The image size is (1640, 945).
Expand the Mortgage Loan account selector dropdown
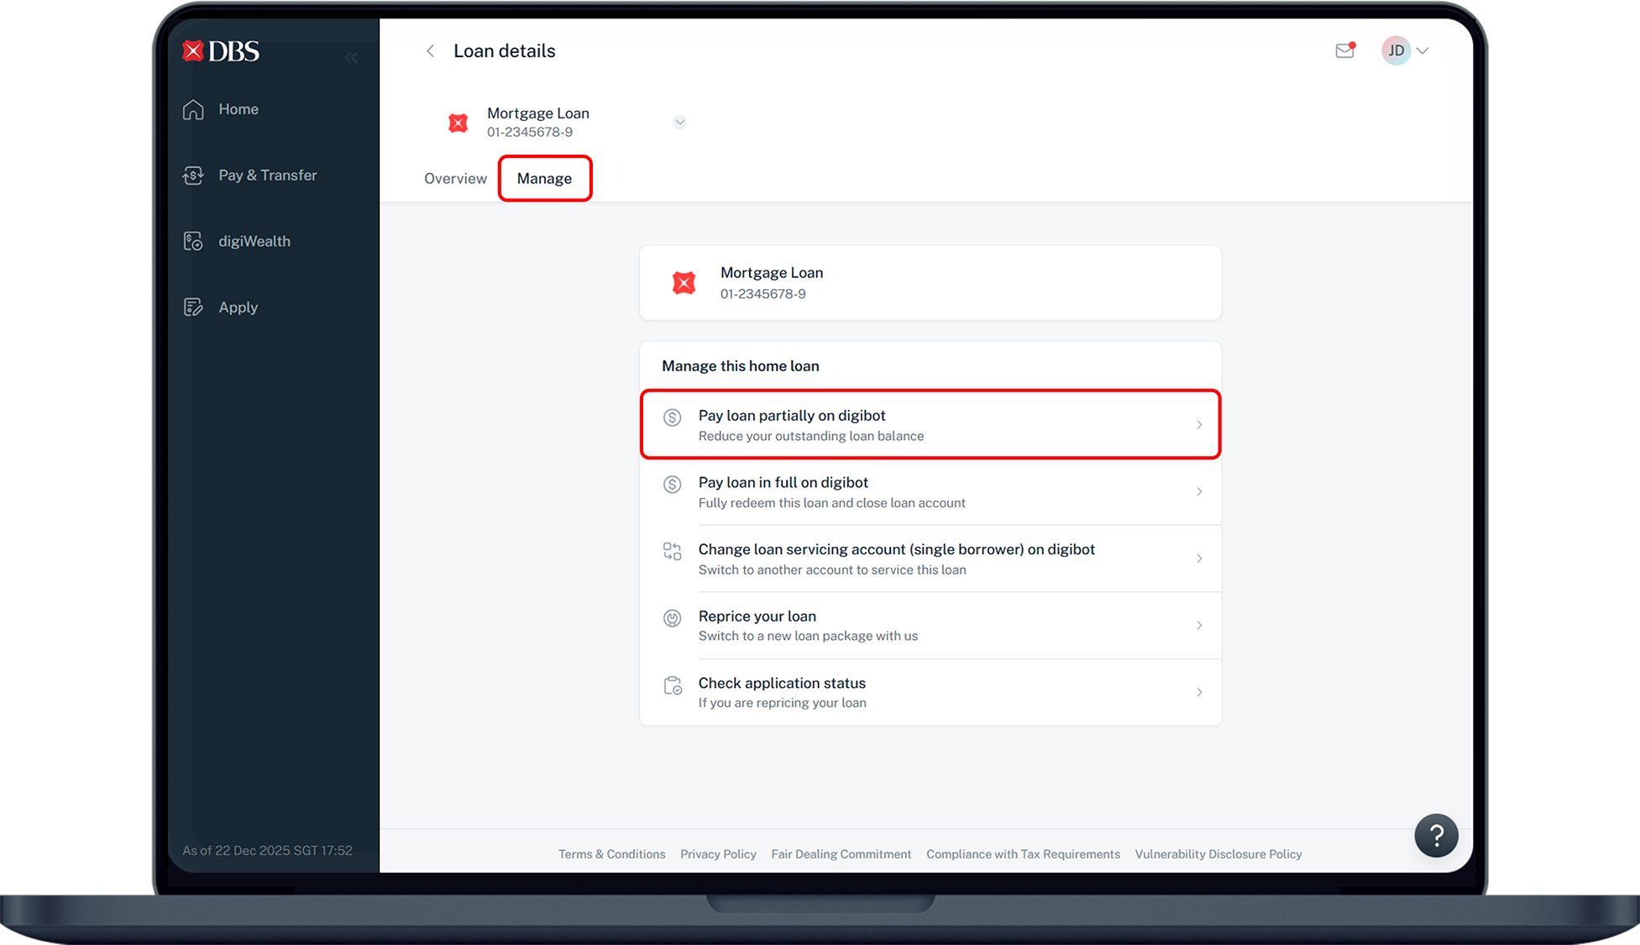(x=680, y=122)
